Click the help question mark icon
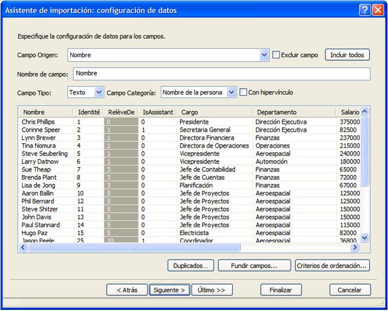The width and height of the screenshot is (388, 311). (365, 10)
